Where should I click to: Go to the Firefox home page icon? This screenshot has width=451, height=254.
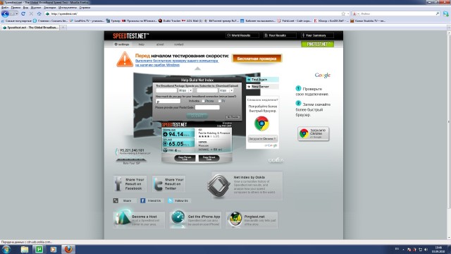pyautogui.click(x=39, y=13)
